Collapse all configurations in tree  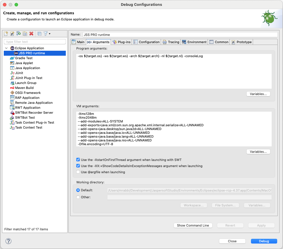[40, 34]
